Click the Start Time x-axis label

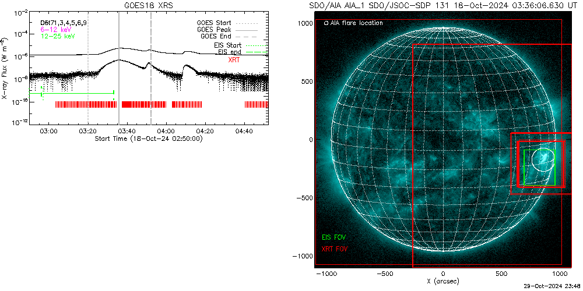(148, 139)
